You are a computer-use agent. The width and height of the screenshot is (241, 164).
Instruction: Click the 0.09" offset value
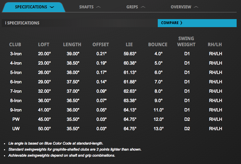click(x=101, y=91)
